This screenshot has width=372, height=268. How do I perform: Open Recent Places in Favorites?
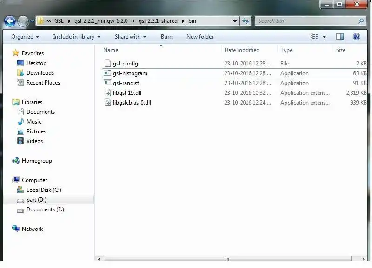pyautogui.click(x=43, y=83)
